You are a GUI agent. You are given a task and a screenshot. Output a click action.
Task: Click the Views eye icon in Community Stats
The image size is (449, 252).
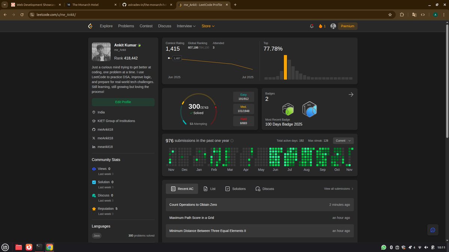point(94,169)
